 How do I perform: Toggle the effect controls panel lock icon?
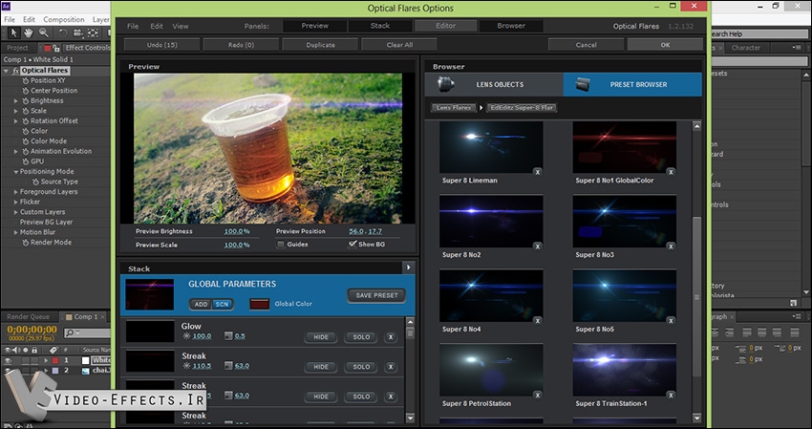click(56, 48)
